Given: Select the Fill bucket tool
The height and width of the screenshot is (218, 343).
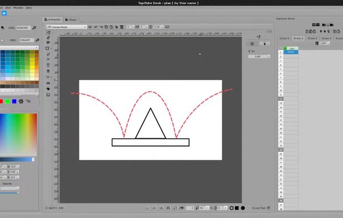Looking at the screenshot, I should [x=48, y=89].
